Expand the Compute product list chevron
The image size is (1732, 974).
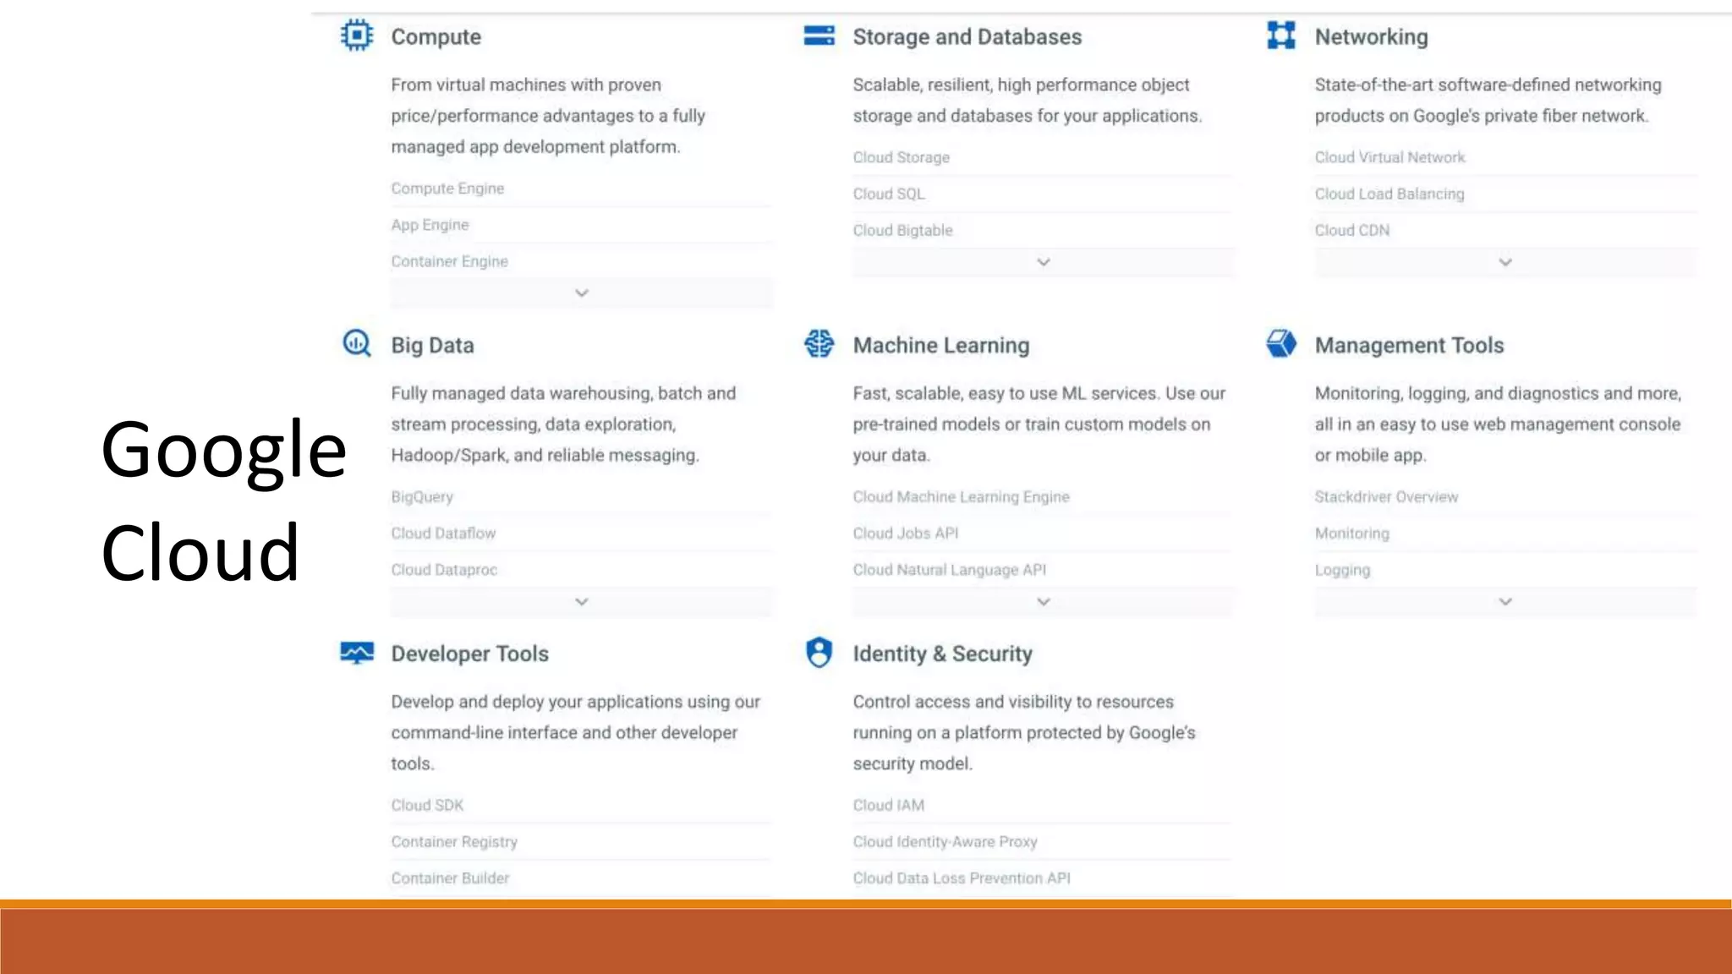(x=581, y=293)
